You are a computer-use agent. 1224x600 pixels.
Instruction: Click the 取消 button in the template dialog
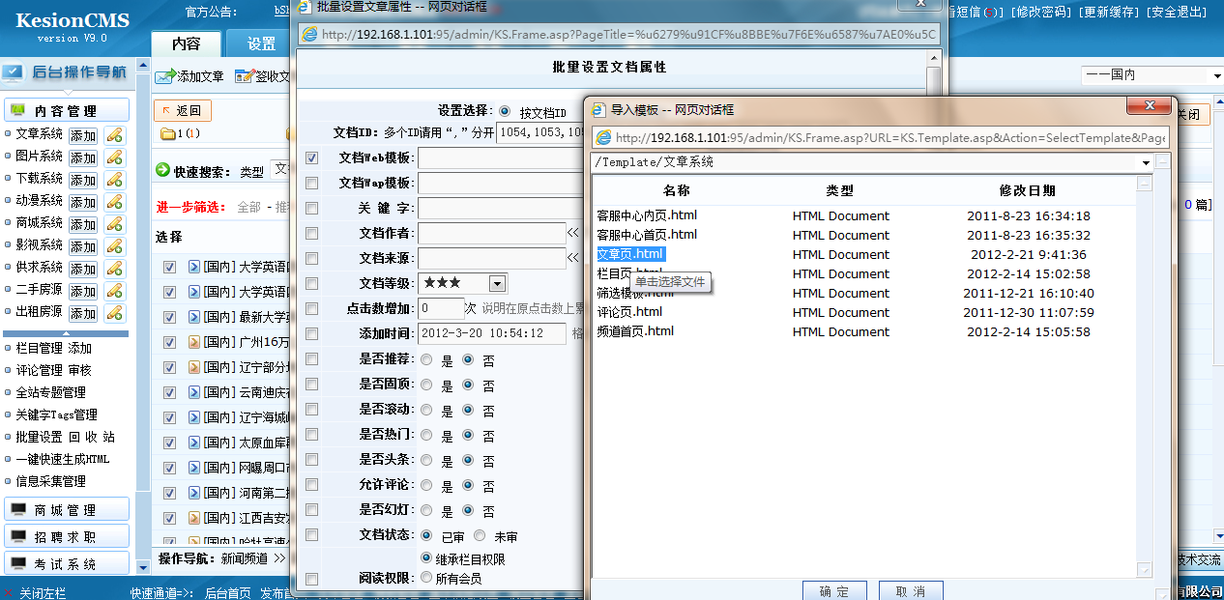click(910, 590)
